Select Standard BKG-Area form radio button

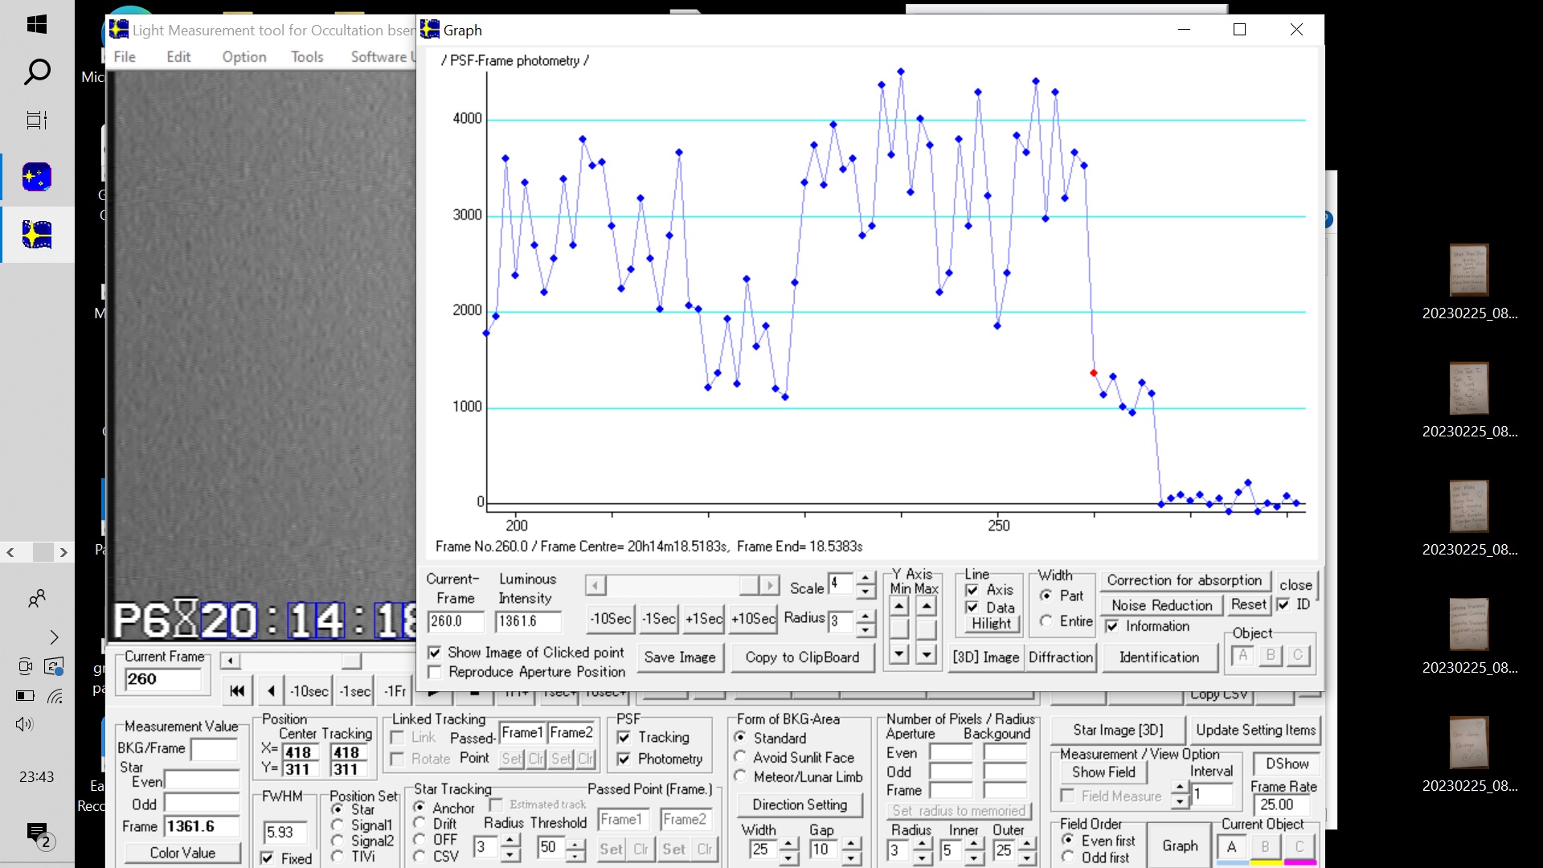[739, 736]
